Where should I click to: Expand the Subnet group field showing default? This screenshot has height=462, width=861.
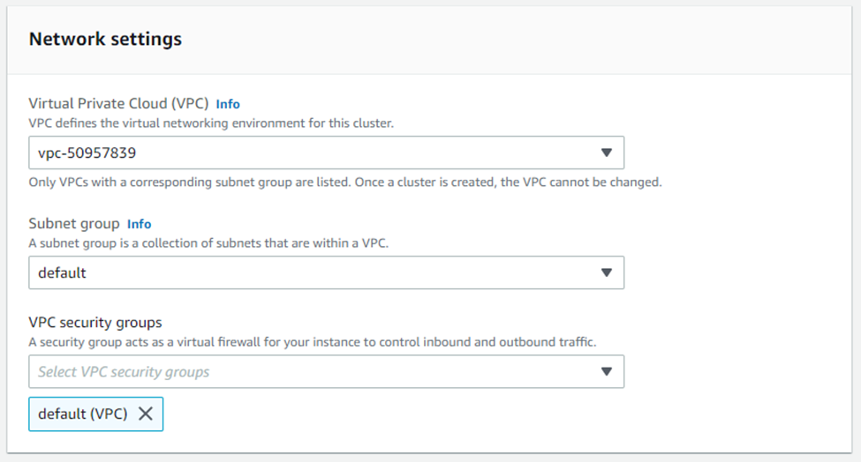point(326,273)
